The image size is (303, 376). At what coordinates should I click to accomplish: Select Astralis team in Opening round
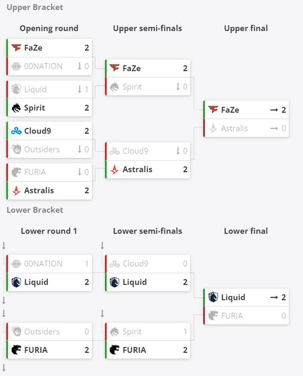point(49,190)
